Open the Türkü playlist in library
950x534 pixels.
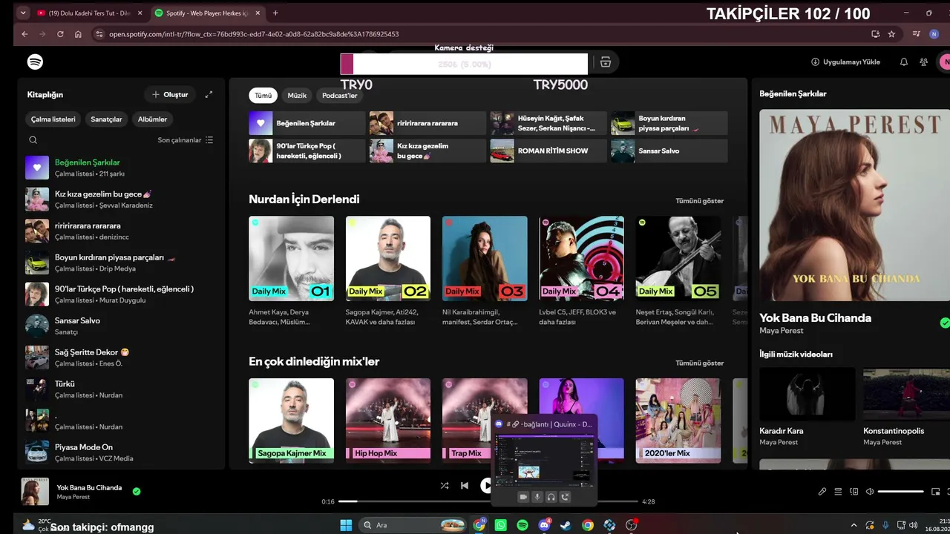(121, 389)
